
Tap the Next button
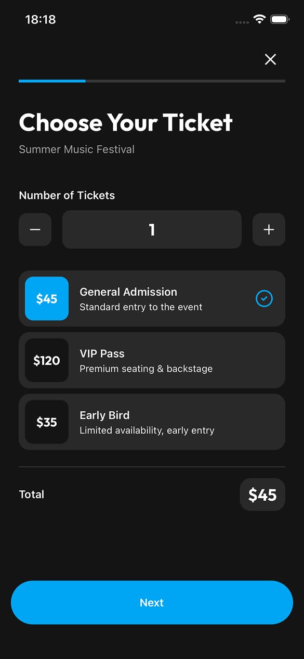pos(152,602)
